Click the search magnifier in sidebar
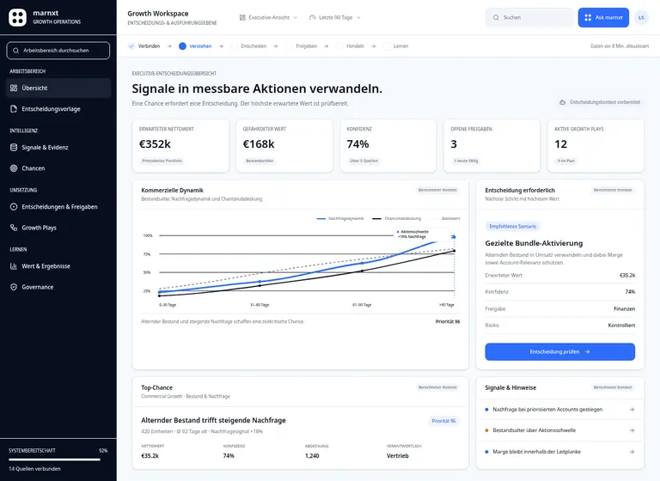The image size is (660, 481). click(16, 51)
